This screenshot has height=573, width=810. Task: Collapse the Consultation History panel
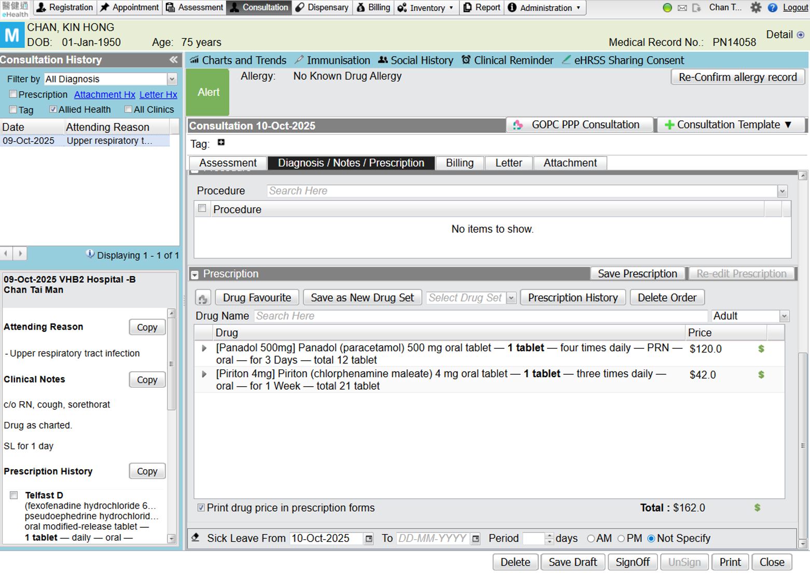pos(173,60)
